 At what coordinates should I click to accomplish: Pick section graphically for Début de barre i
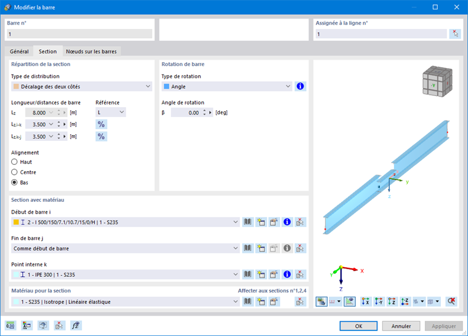pos(300,222)
